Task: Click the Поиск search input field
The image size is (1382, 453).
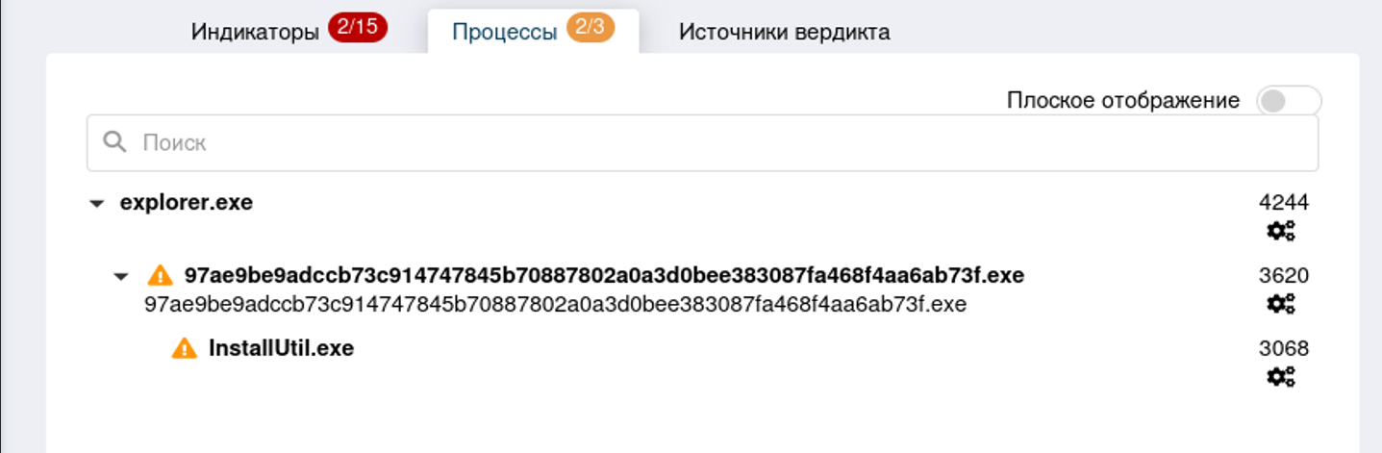Action: point(712,143)
